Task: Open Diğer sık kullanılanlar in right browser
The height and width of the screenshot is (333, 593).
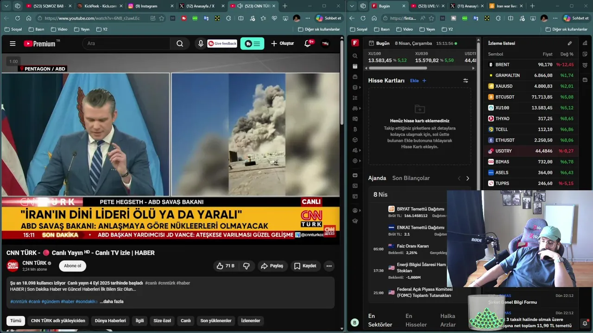Action: point(566,29)
